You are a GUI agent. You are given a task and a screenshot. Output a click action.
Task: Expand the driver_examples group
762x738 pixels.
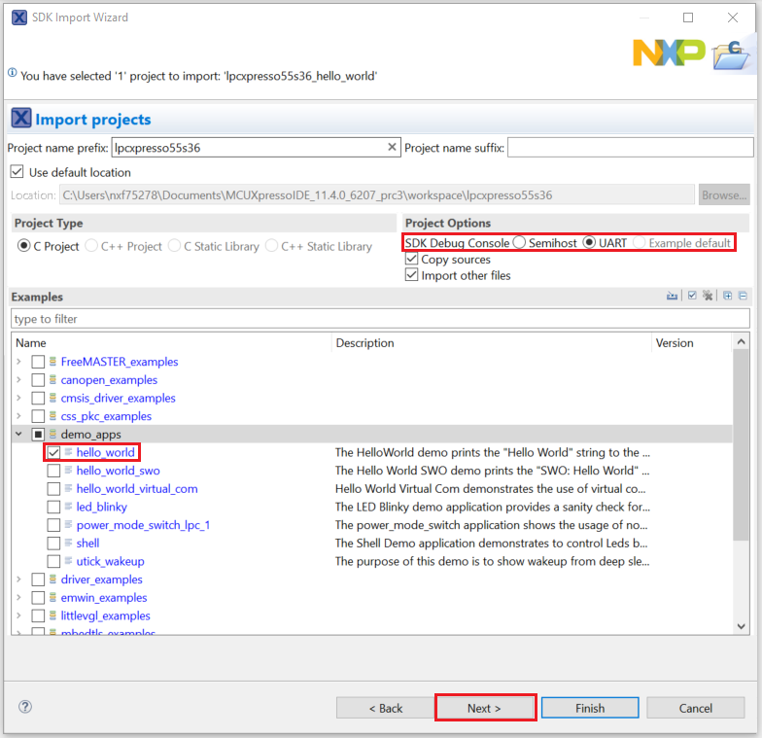tap(18, 580)
